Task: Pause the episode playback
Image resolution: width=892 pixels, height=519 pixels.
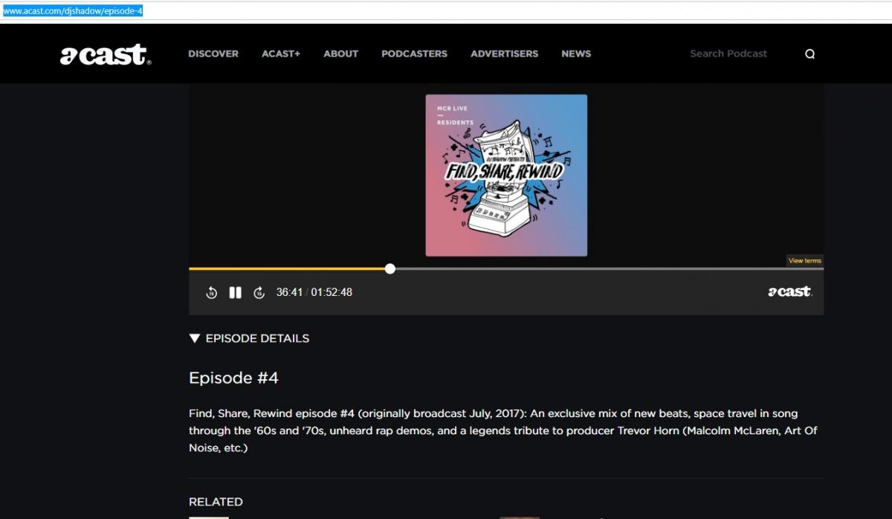Action: [235, 292]
